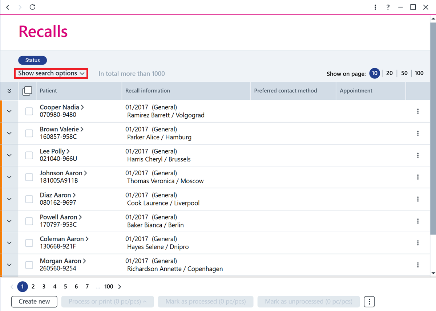This screenshot has width=436, height=311.
Task: Select all recalls via header copy icon
Action: (27, 91)
